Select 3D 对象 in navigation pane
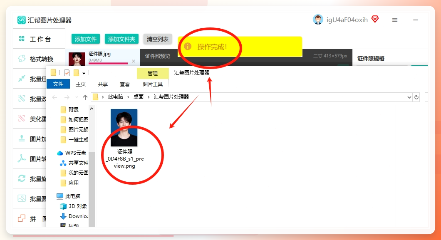441x240 pixels. point(74,206)
